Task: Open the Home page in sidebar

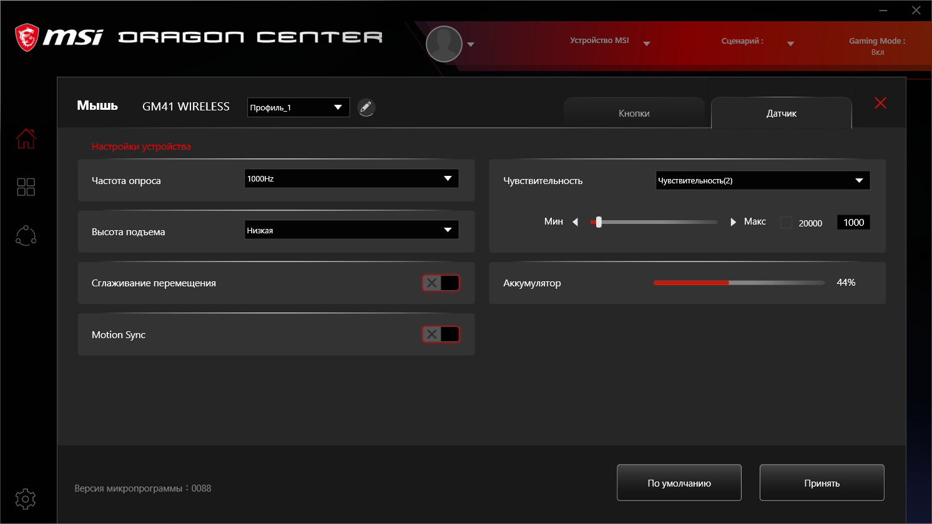Action: click(26, 138)
